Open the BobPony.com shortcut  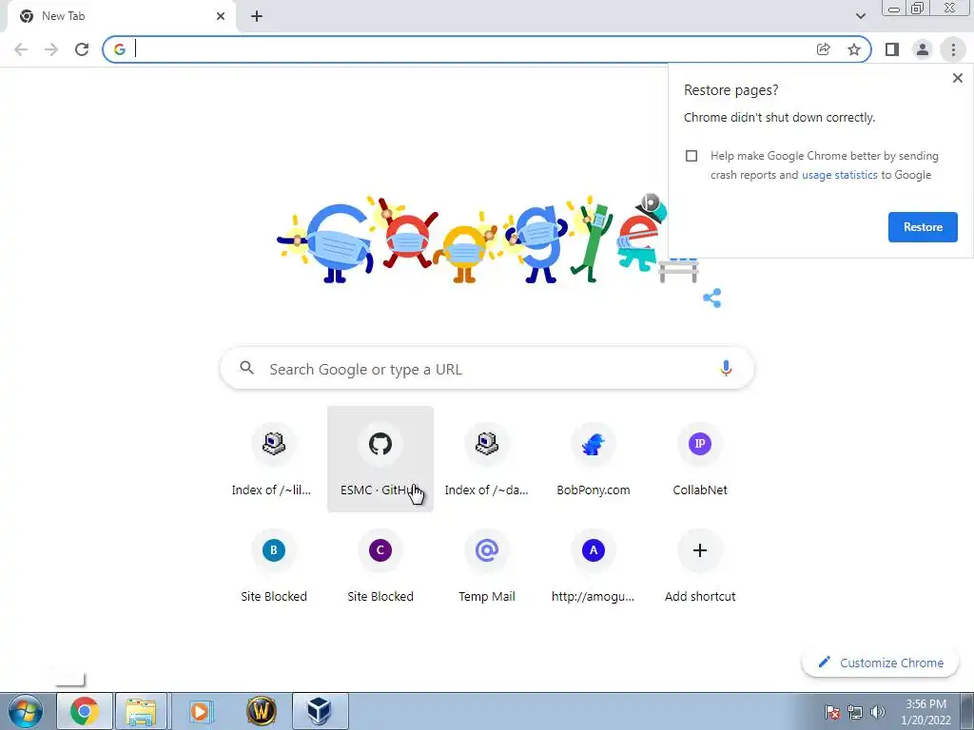click(x=594, y=459)
